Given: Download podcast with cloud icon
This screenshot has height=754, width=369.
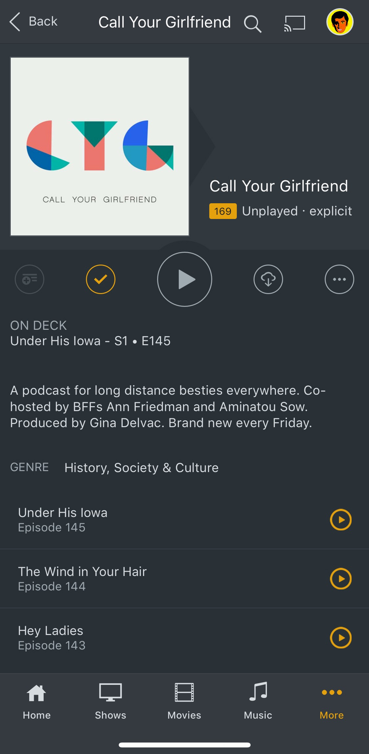Looking at the screenshot, I should click(268, 279).
